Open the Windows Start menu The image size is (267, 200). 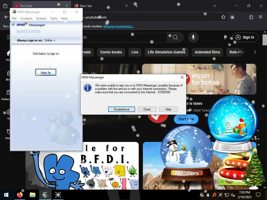6,195
